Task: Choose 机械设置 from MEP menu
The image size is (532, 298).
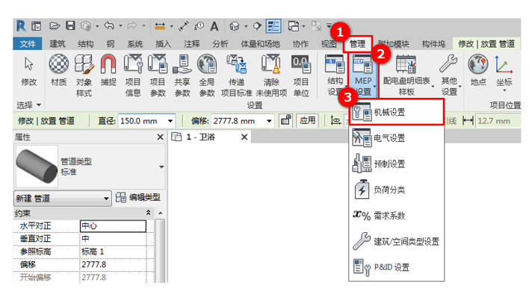Action: click(396, 112)
